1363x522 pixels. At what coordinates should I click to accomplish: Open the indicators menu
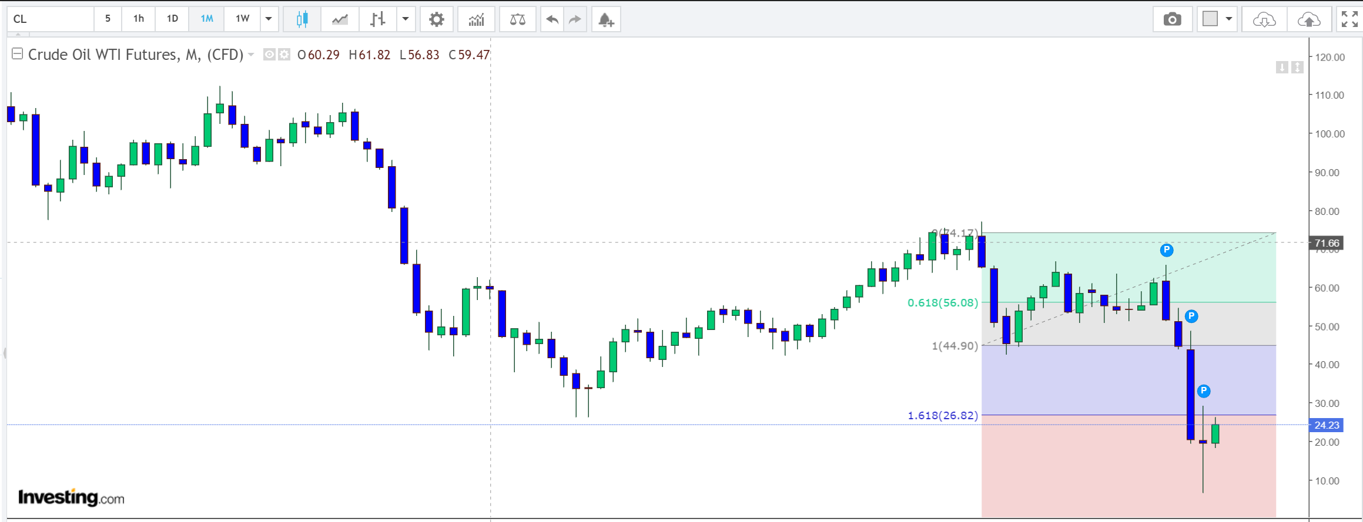pos(476,19)
